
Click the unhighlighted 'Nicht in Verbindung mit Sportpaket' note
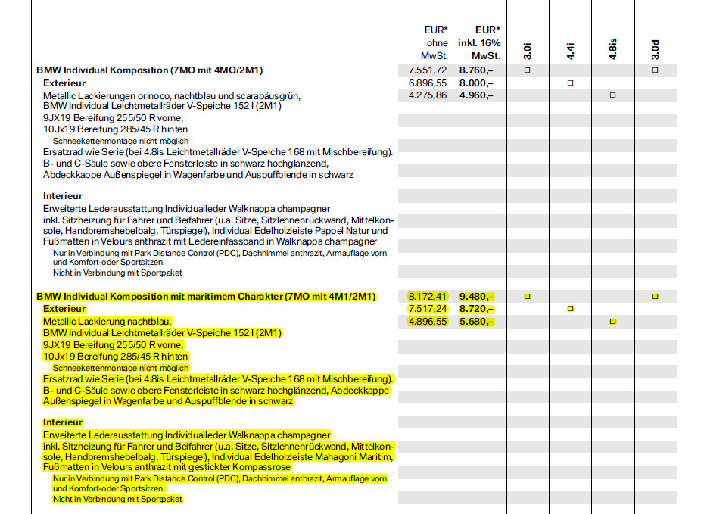pyautogui.click(x=117, y=273)
